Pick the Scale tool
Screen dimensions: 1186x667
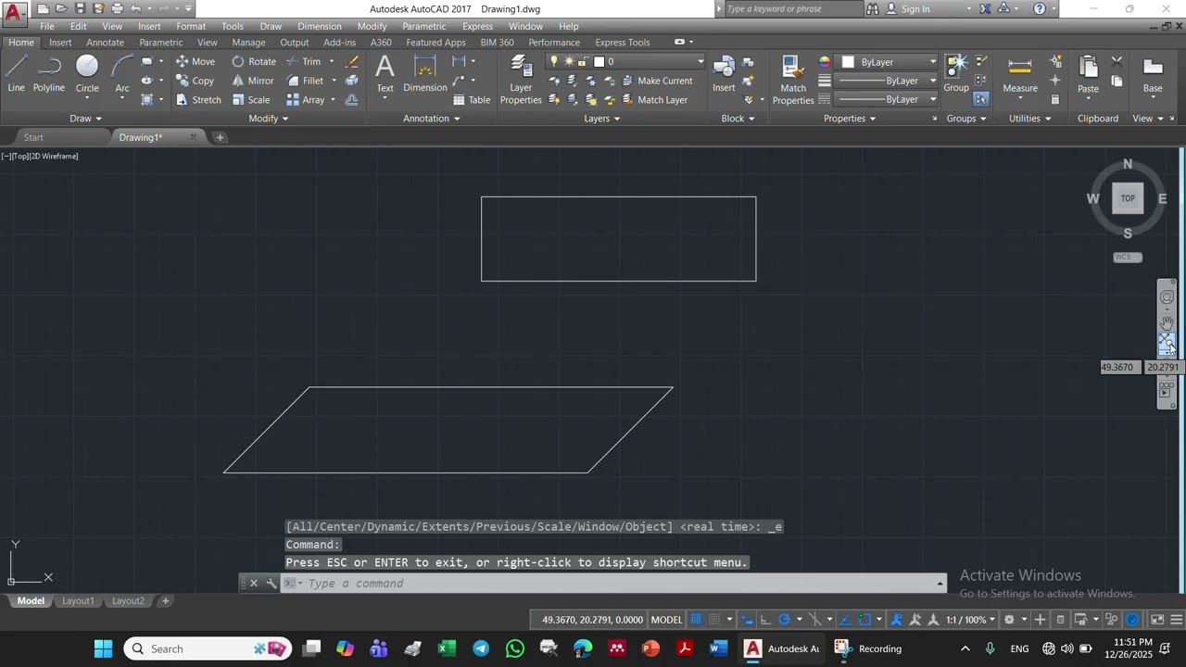(251, 100)
